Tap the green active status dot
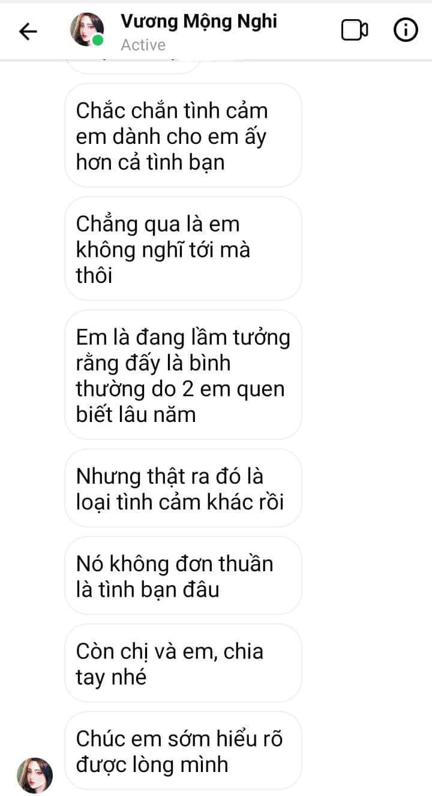Screen dimensions: 432x796 (x=98, y=41)
